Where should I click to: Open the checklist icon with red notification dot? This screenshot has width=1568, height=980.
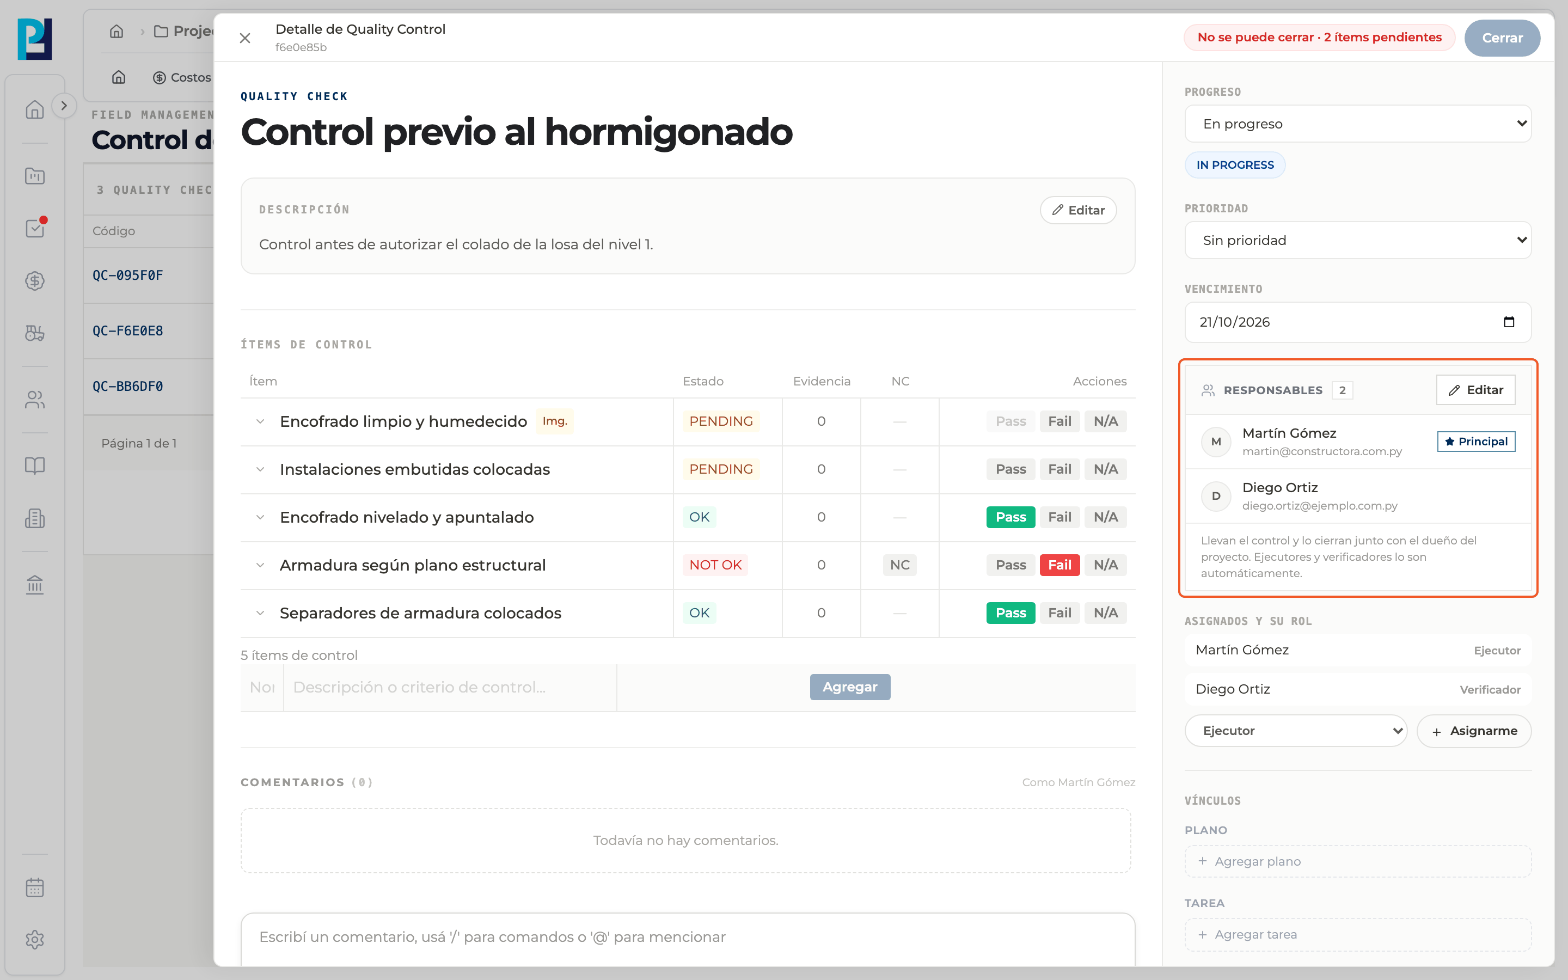tap(35, 228)
